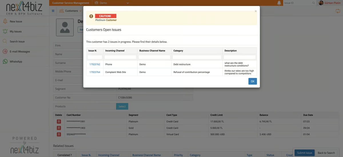Click the notification bell in top bar

tap(279, 3)
